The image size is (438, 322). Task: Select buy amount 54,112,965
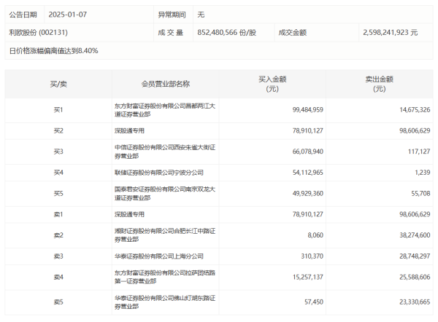tap(308, 173)
